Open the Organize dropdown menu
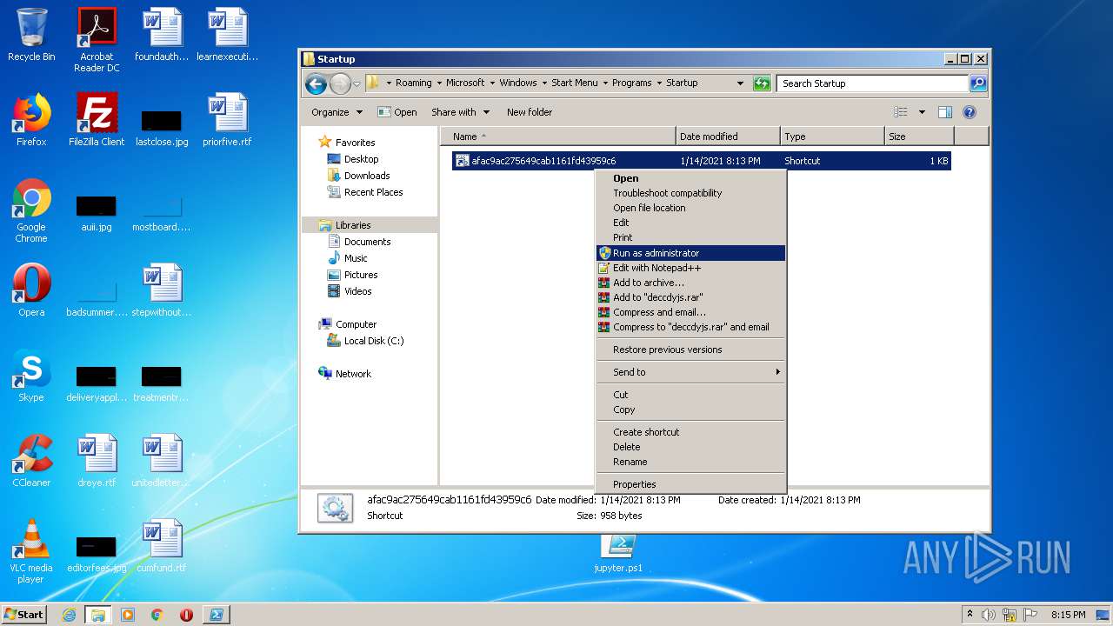Image resolution: width=1113 pixels, height=626 pixels. click(x=337, y=112)
